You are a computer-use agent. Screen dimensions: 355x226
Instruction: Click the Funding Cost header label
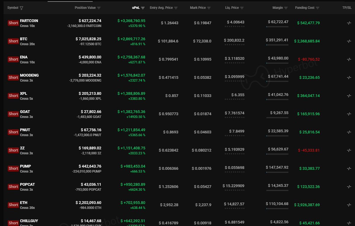coord(305,8)
